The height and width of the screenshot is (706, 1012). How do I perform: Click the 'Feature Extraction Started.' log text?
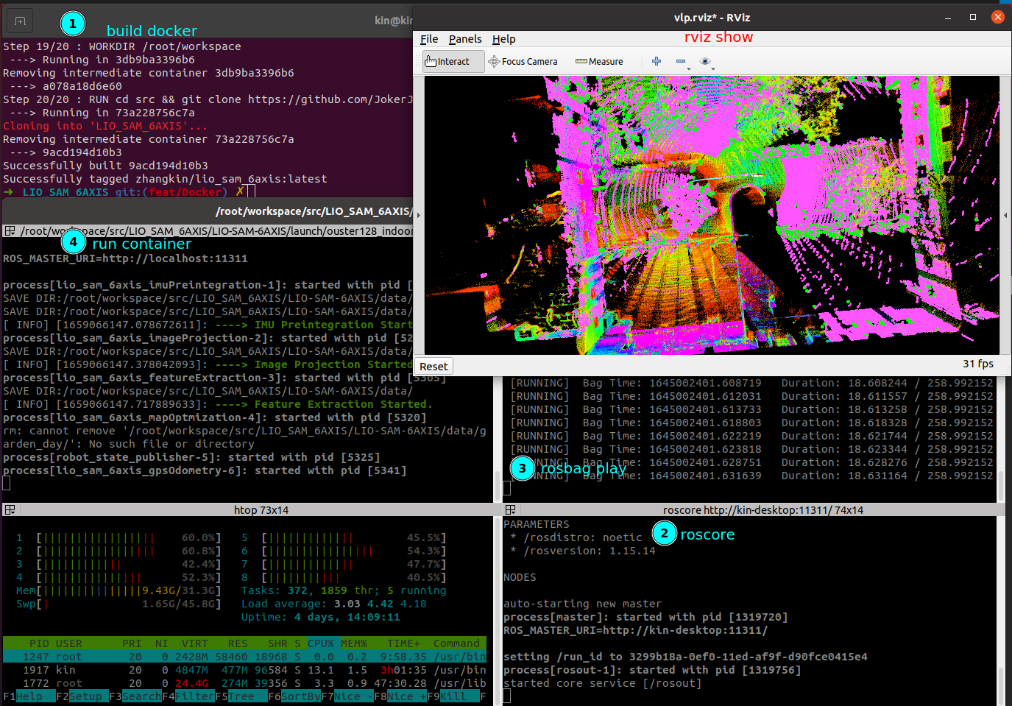click(343, 404)
